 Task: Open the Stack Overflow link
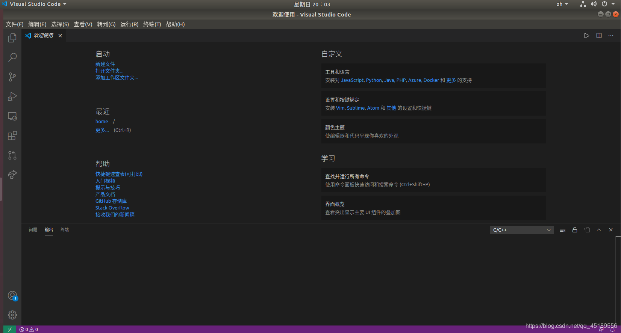[112, 208]
